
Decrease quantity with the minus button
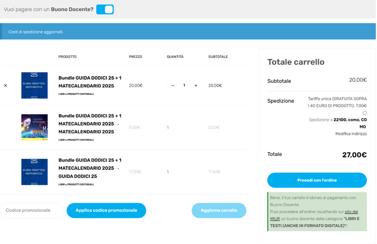(173, 86)
